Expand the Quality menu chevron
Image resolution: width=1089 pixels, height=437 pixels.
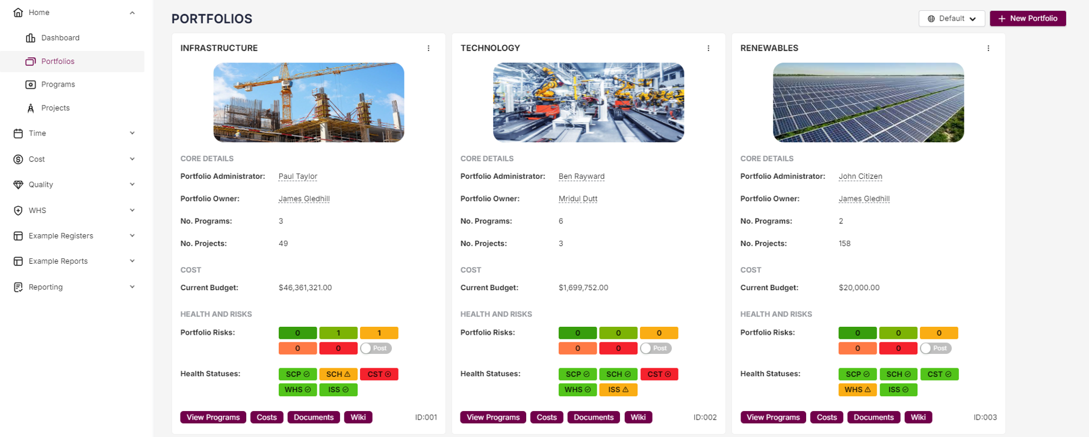click(132, 185)
